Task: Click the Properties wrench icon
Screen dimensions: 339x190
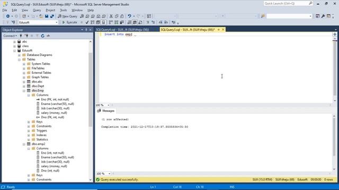Action: [x=323, y=16]
